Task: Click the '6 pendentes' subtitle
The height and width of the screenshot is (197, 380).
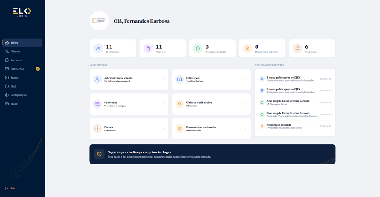Action: pyautogui.click(x=110, y=130)
